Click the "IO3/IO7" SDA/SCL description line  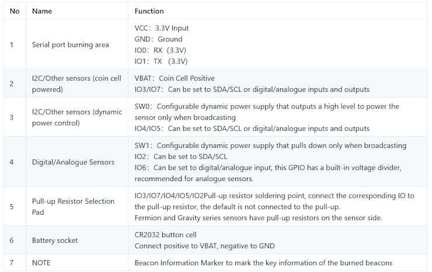point(252,89)
